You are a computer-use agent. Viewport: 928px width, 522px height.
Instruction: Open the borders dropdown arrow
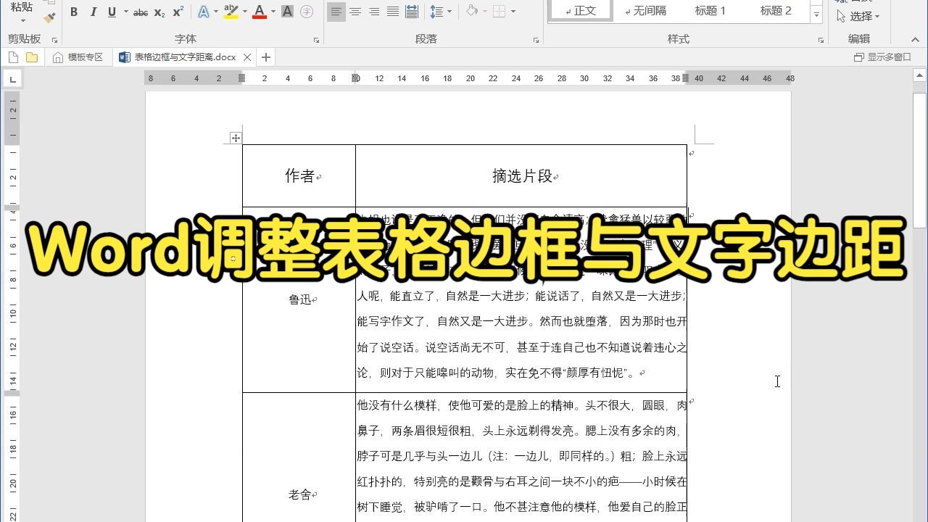tap(513, 12)
